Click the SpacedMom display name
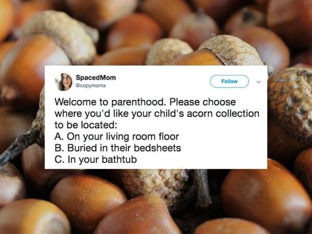 (x=96, y=78)
